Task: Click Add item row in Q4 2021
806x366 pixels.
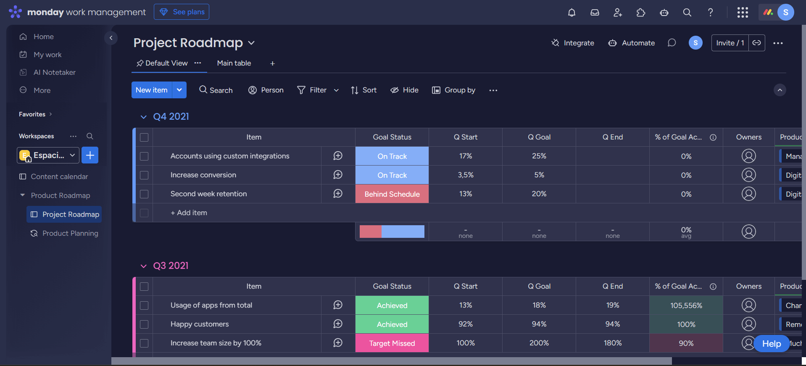Action: [x=189, y=213]
